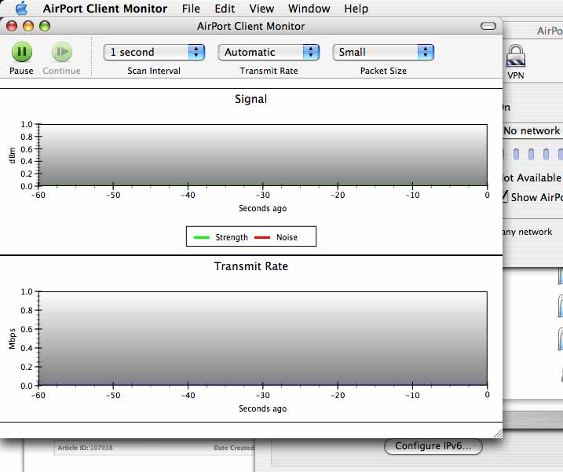This screenshot has height=472, width=563.
Task: Open the File menu
Action: [191, 9]
